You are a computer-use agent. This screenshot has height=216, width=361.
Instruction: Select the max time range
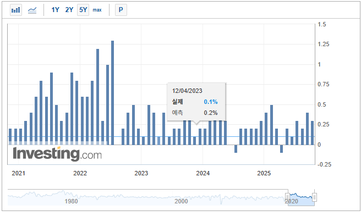97,10
